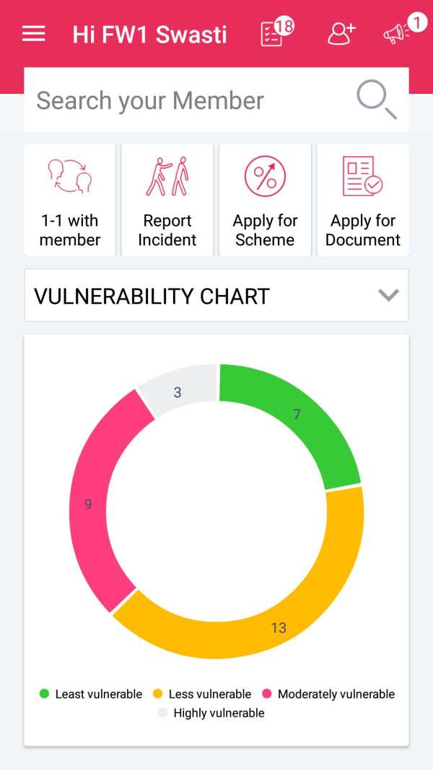Screen dimensions: 433x770
Task: Tap the add member icon
Action: (341, 33)
